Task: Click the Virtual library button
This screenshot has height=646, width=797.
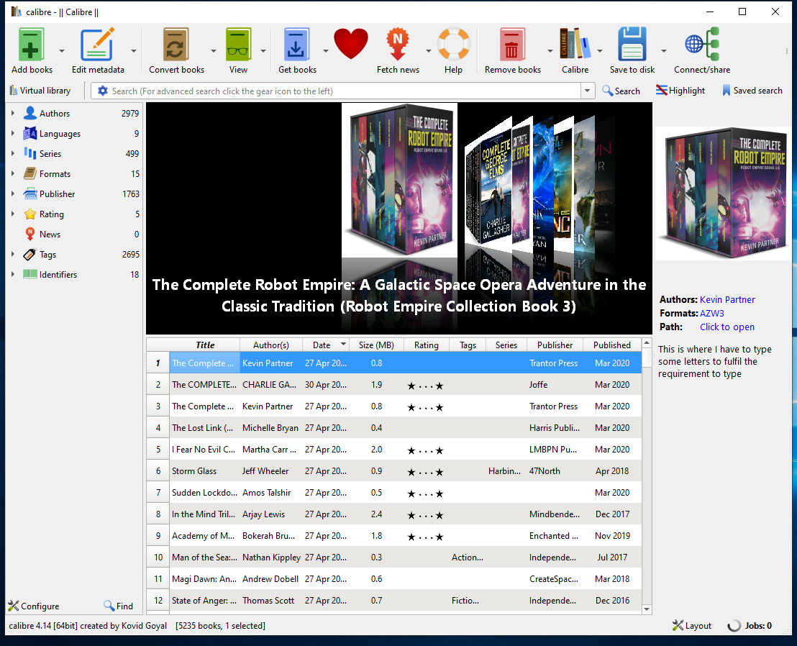Action: 40,91
